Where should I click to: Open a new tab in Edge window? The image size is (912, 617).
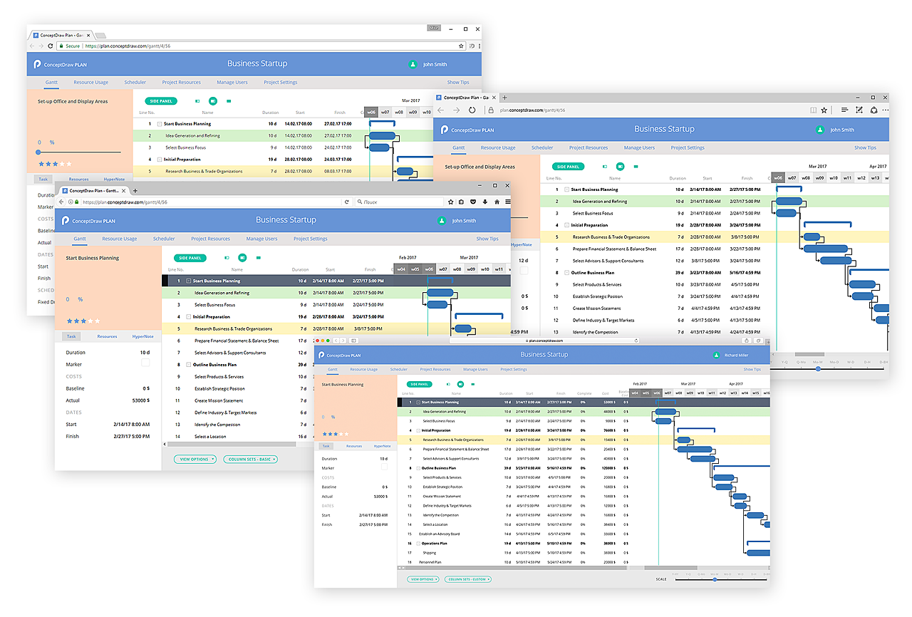coord(504,98)
